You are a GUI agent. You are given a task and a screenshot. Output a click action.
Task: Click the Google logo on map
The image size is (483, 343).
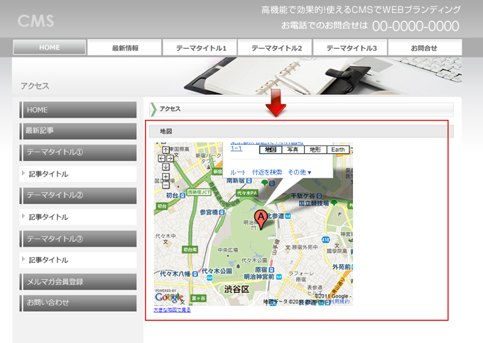pos(169,298)
